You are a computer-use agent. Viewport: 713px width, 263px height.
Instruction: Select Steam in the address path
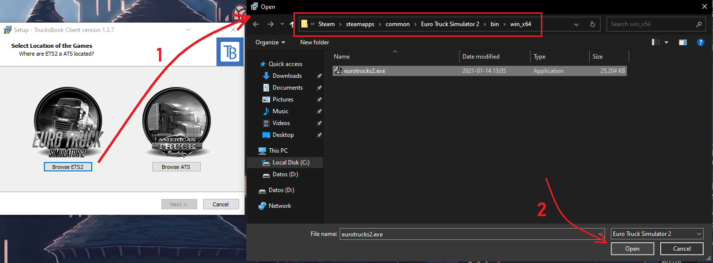pos(326,24)
